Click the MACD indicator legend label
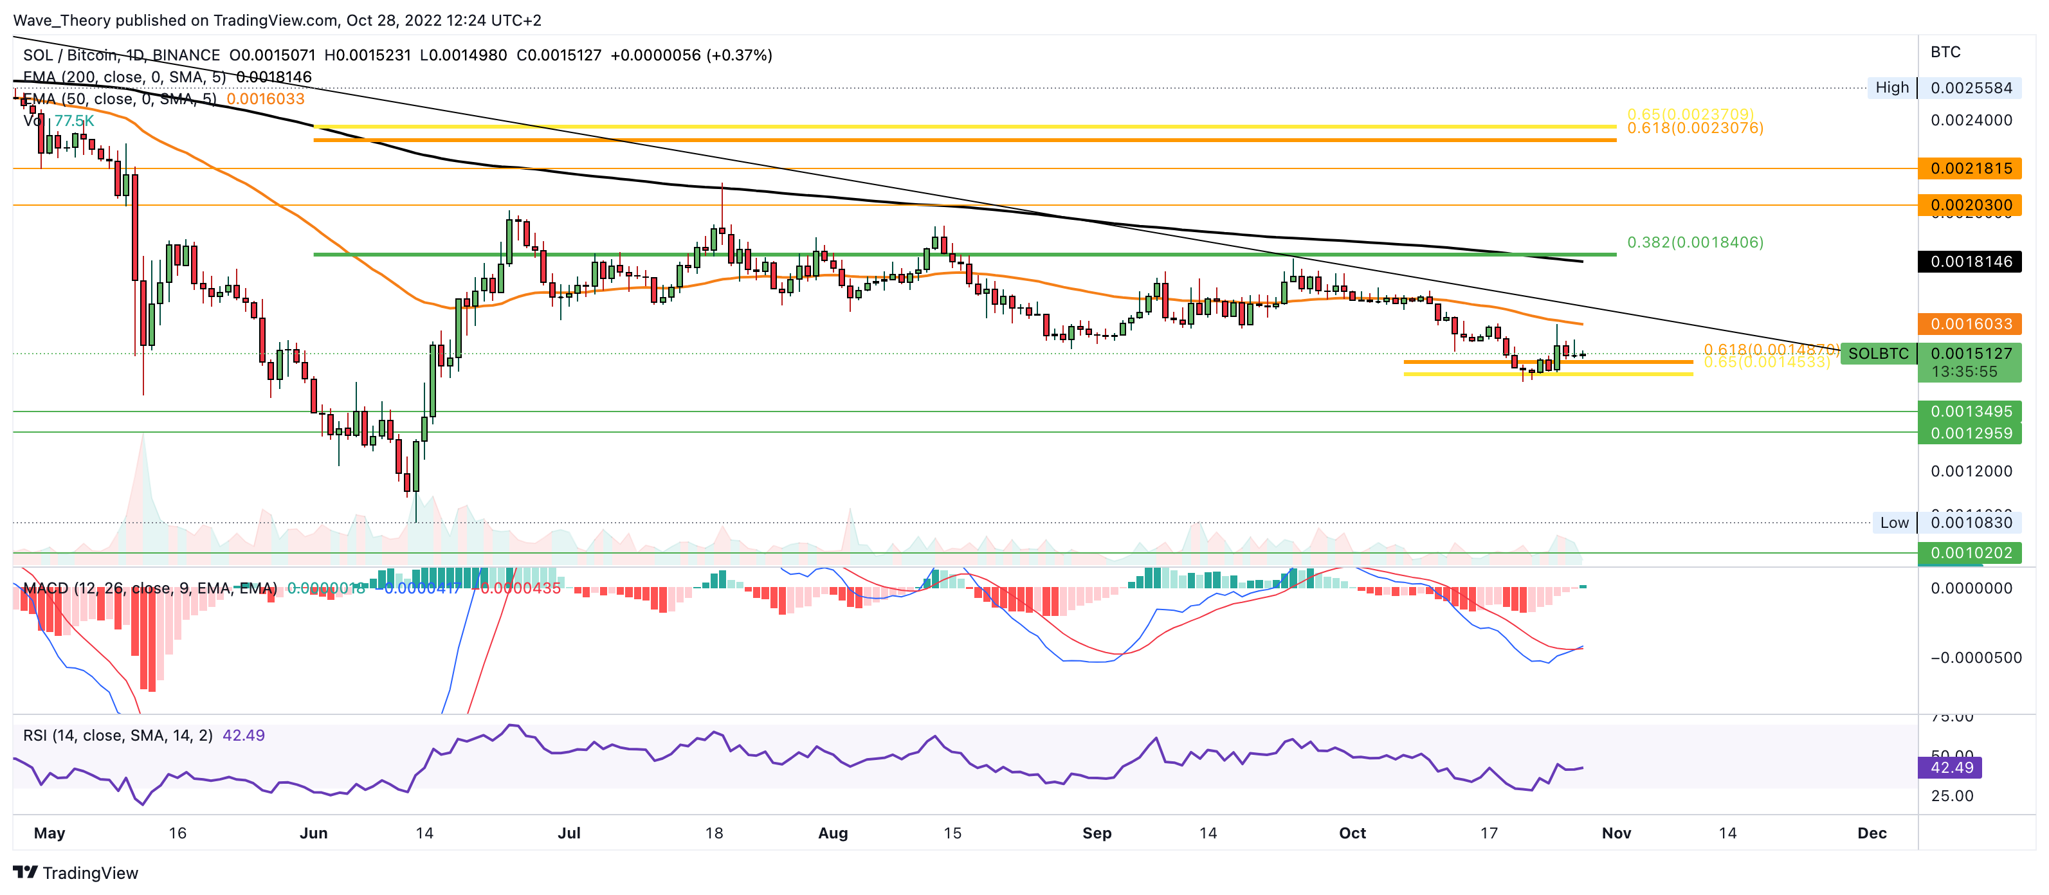This screenshot has height=895, width=2049. (x=150, y=588)
